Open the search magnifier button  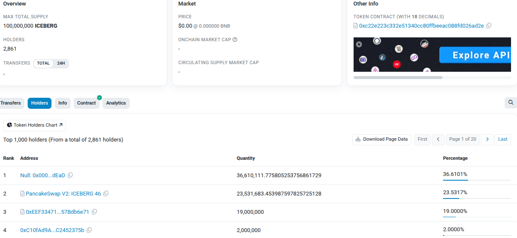511,102
